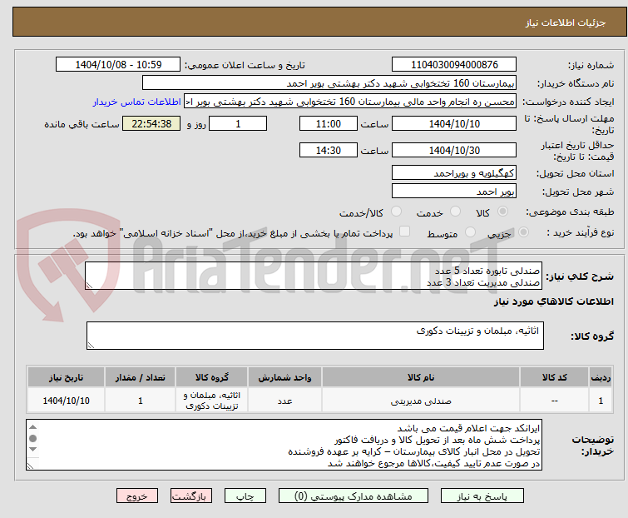628x518 pixels.
Task: Click the price validity time 14:30 field
Action: (x=329, y=151)
